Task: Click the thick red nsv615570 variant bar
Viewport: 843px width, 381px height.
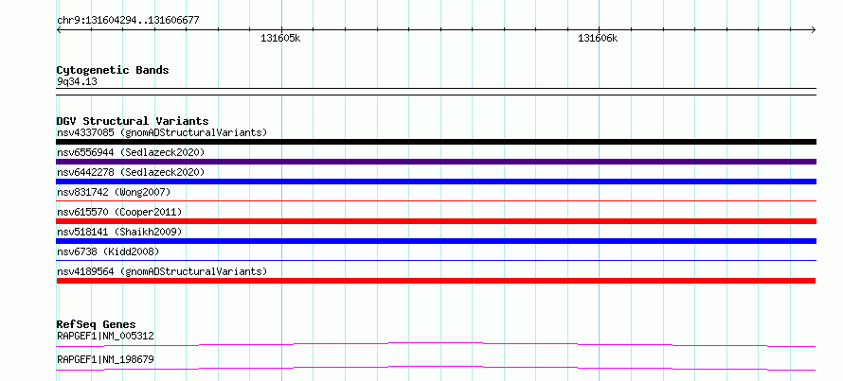Action: (436, 221)
